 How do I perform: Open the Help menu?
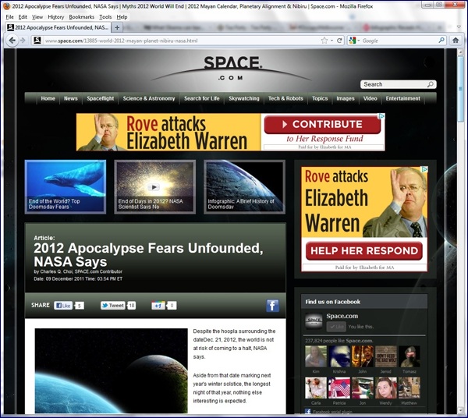122,17
